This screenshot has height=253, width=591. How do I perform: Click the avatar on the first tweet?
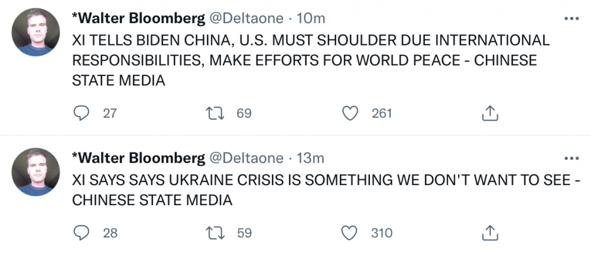[37, 33]
